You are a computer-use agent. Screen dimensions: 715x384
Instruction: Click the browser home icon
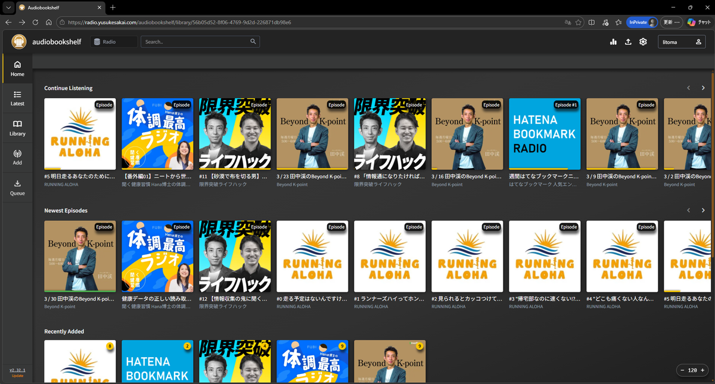pos(49,22)
